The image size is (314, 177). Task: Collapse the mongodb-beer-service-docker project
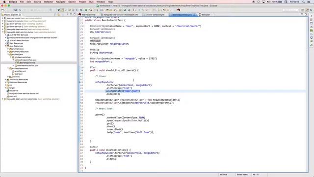point(3,32)
